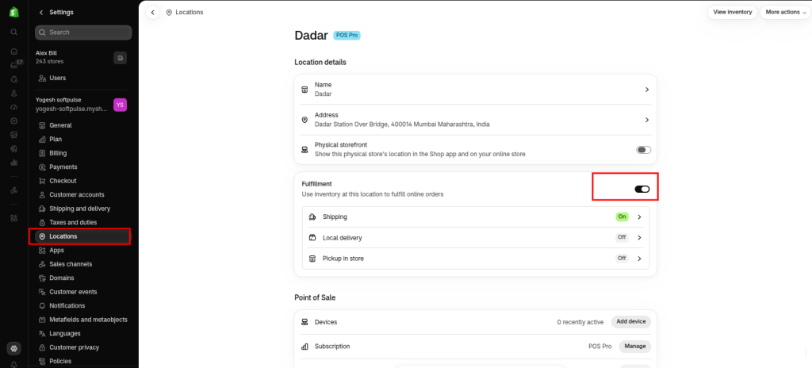This screenshot has height=368, width=812.
Task: Open the Customer accounts settings page
Action: click(x=82, y=195)
